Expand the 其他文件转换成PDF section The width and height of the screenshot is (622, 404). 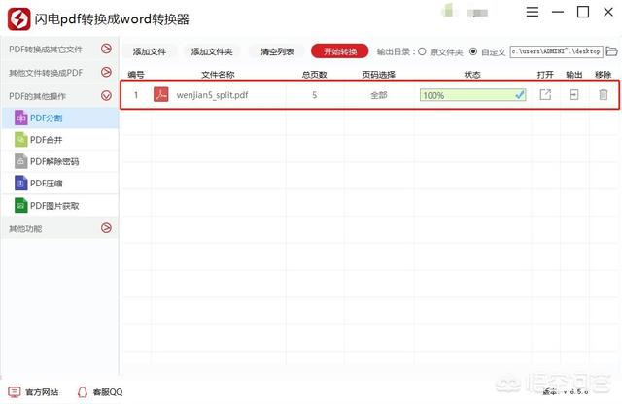[106, 72]
